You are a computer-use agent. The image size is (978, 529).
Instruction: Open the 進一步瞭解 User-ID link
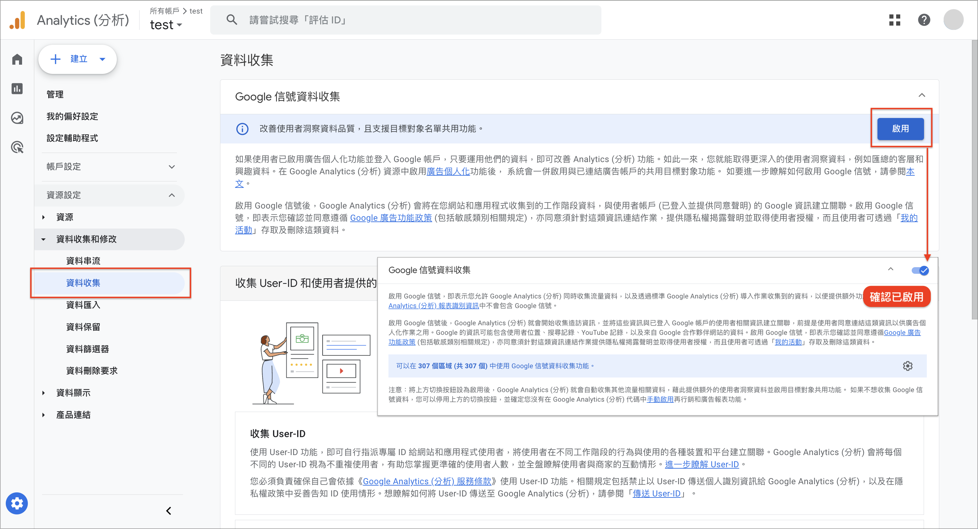(702, 464)
